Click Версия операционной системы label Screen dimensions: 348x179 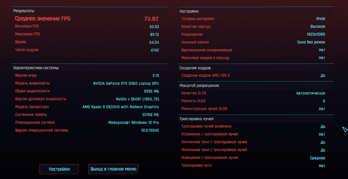(42, 130)
